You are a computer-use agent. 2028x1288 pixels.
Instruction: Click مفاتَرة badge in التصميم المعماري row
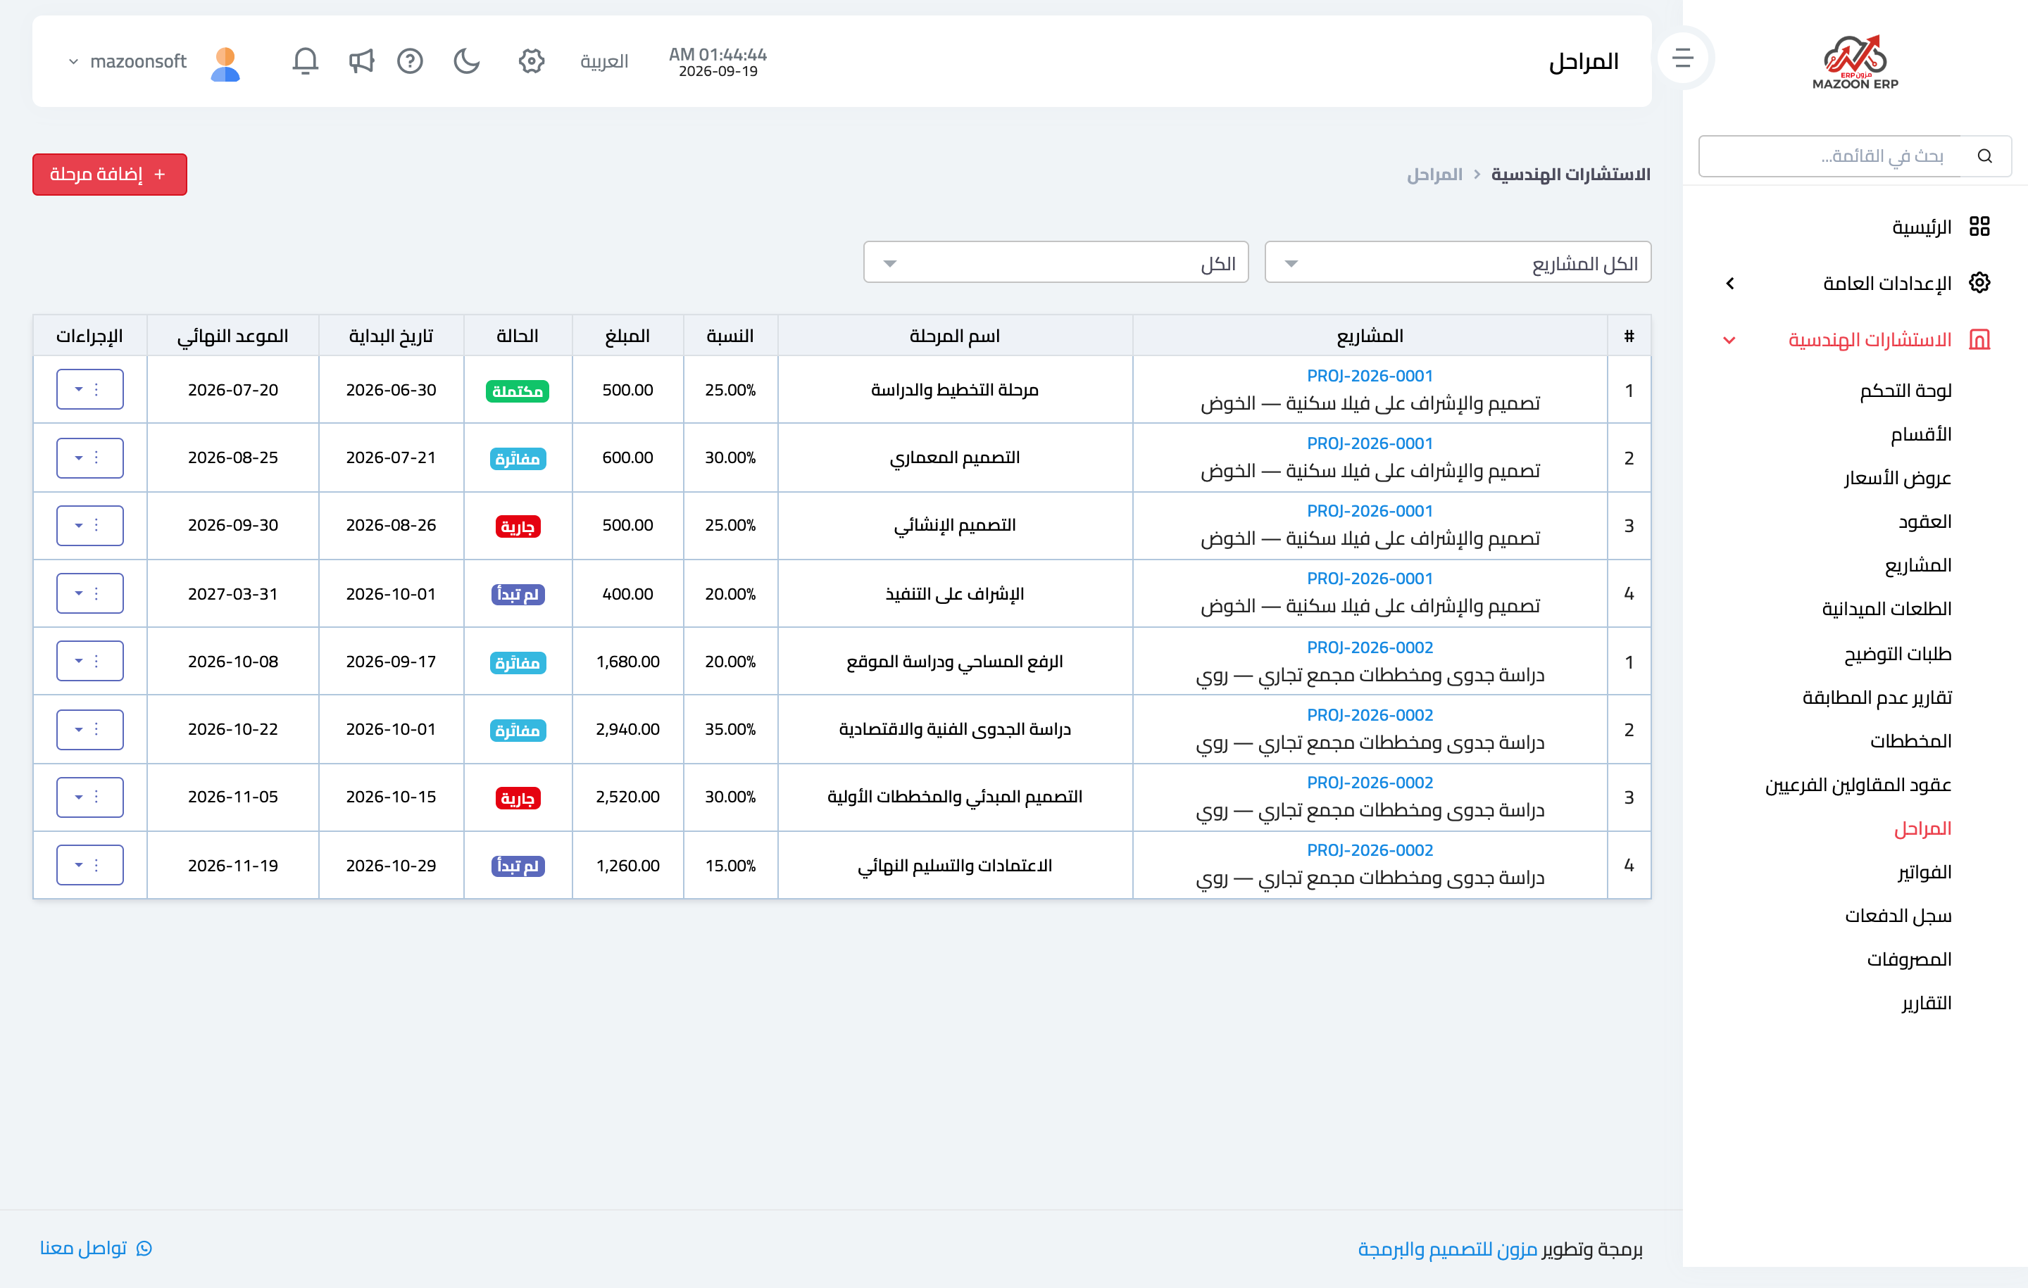point(517,459)
